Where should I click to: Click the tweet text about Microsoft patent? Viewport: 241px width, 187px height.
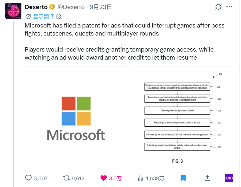pos(125,41)
